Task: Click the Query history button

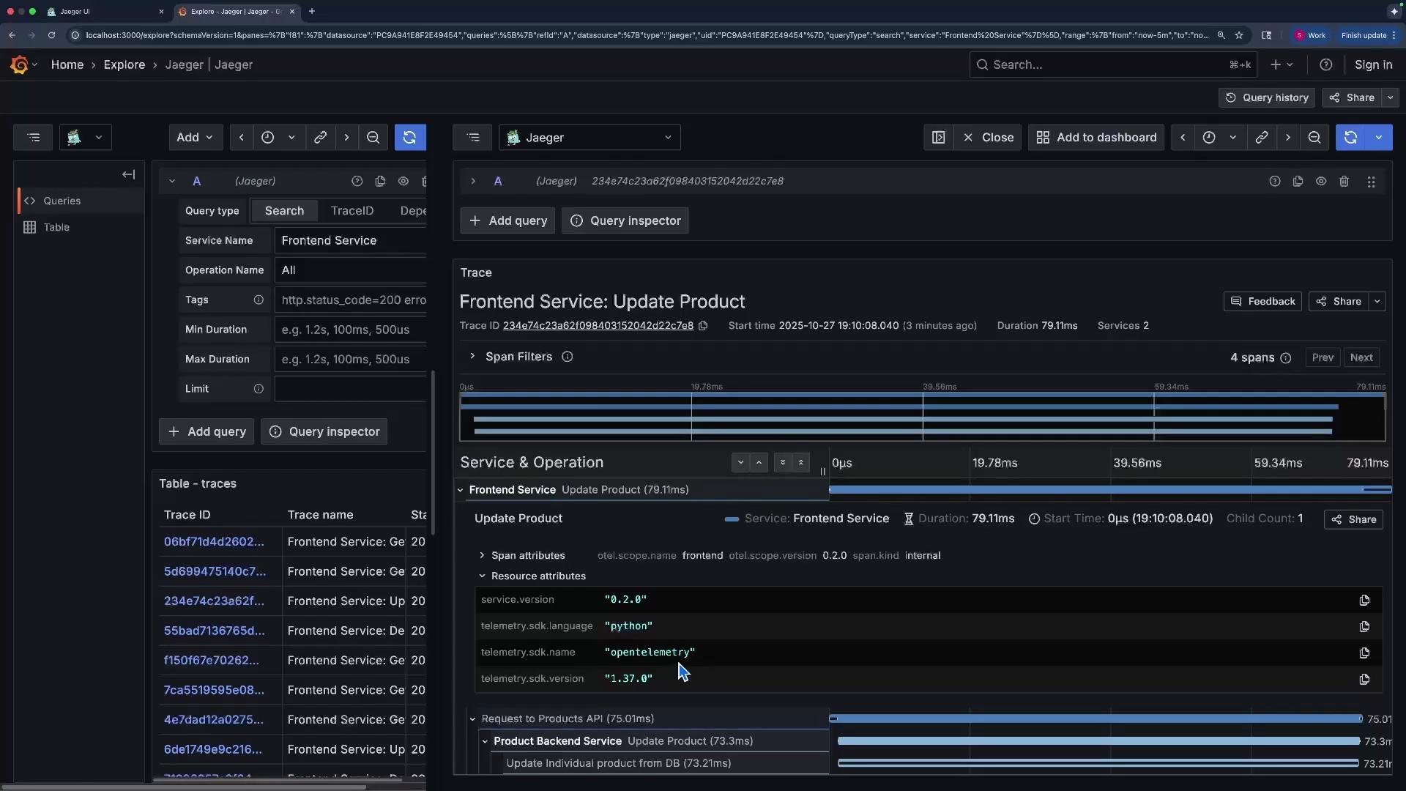Action: [x=1267, y=97]
